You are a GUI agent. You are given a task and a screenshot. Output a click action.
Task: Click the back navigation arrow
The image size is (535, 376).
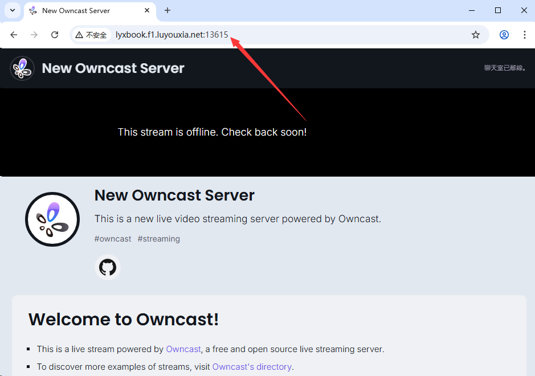[14, 35]
